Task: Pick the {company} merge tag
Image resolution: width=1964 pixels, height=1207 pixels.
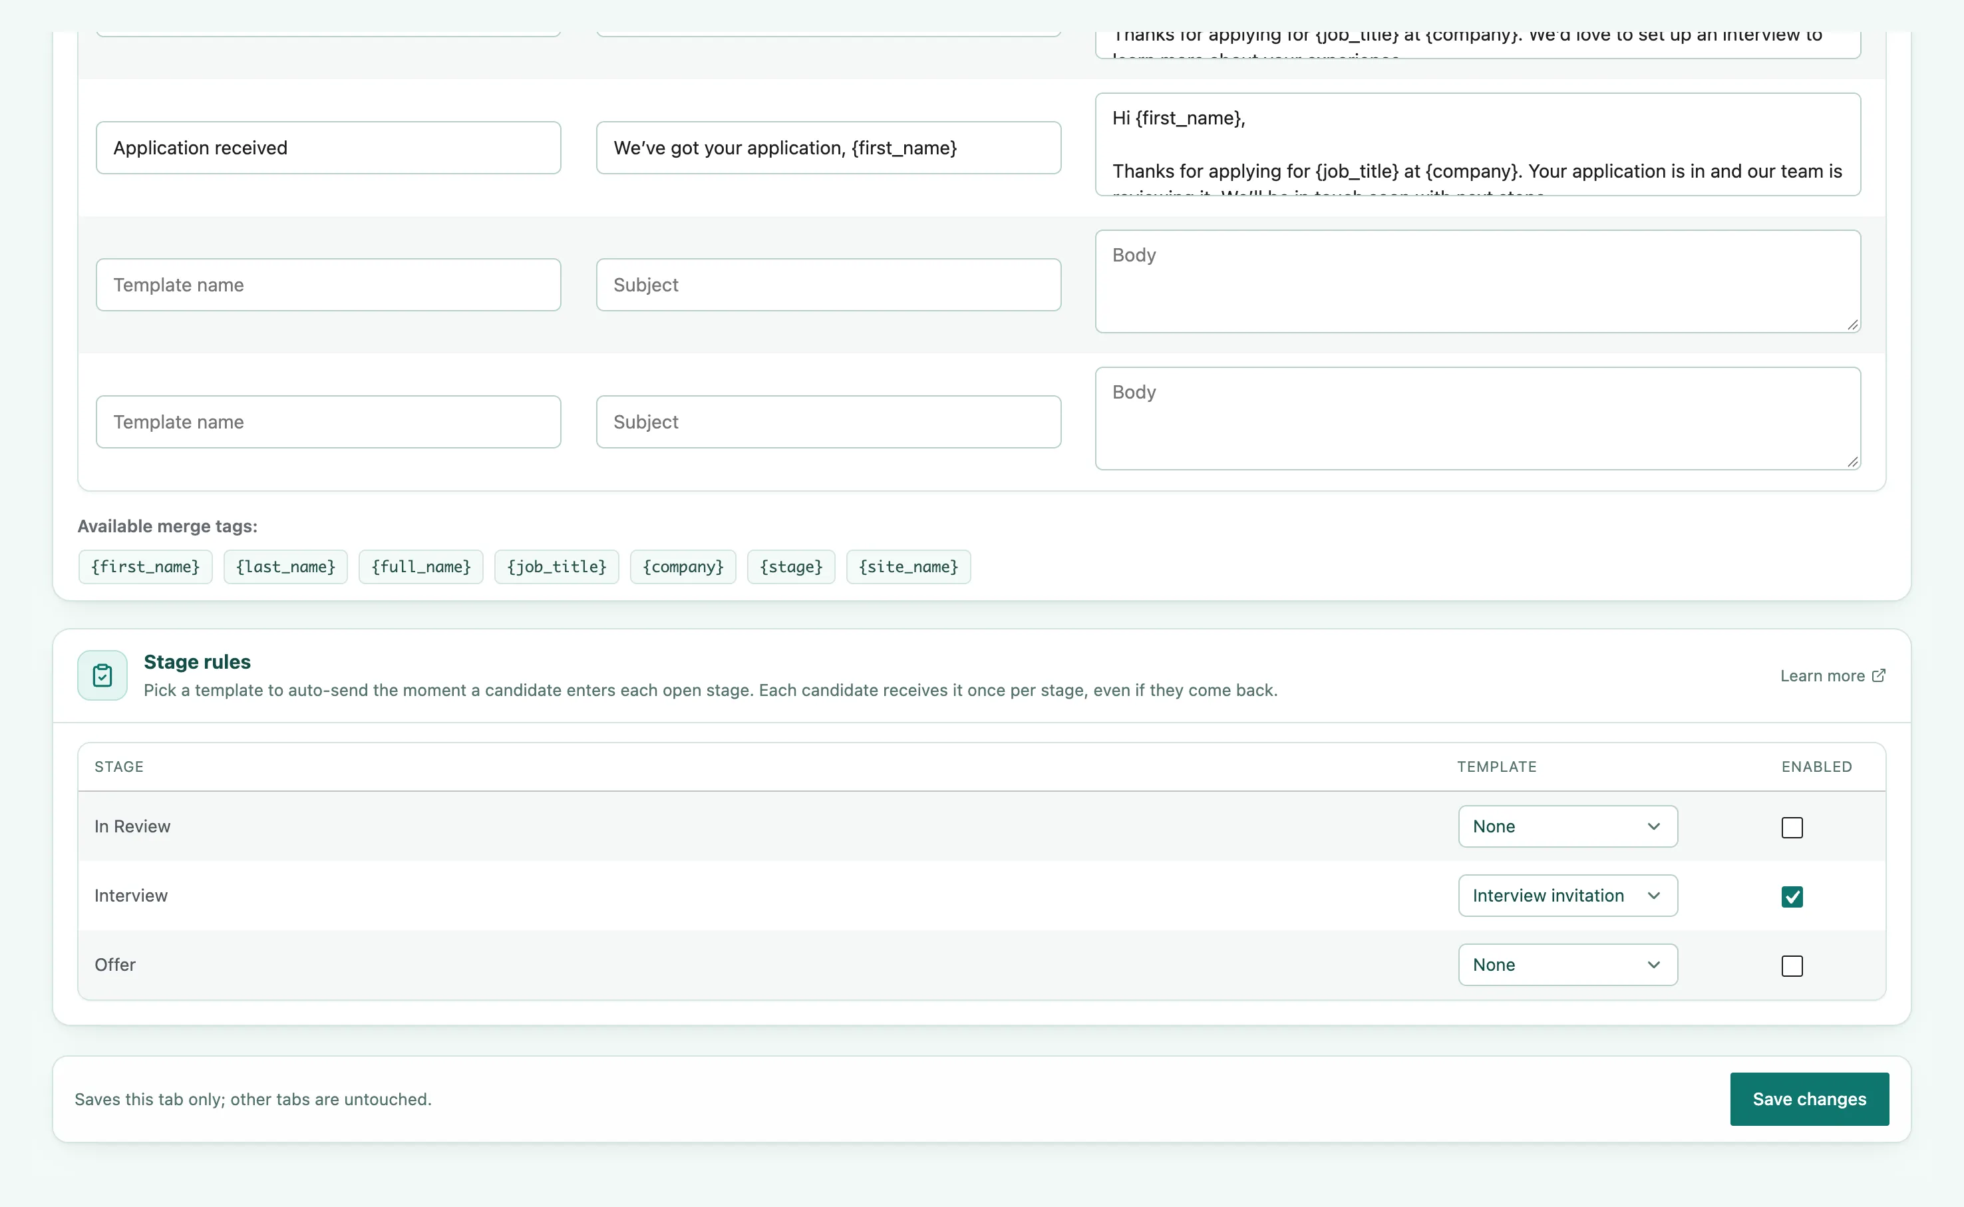Action: point(683,567)
